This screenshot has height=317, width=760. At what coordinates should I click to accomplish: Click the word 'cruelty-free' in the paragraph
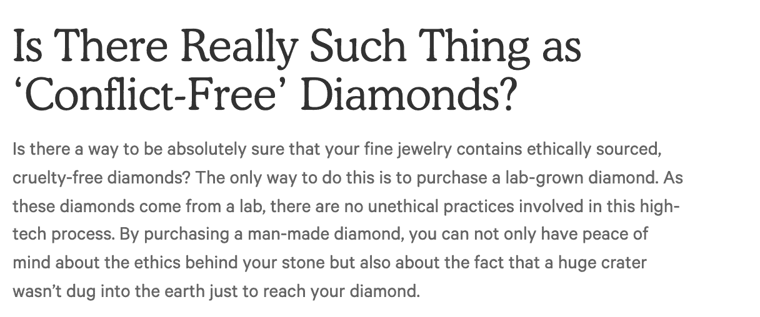click(49, 177)
